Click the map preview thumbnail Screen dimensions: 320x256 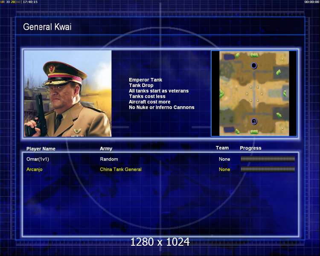254,93
